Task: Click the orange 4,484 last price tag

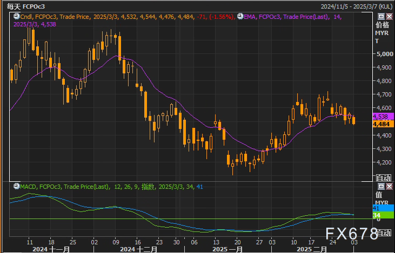Action: [381, 124]
